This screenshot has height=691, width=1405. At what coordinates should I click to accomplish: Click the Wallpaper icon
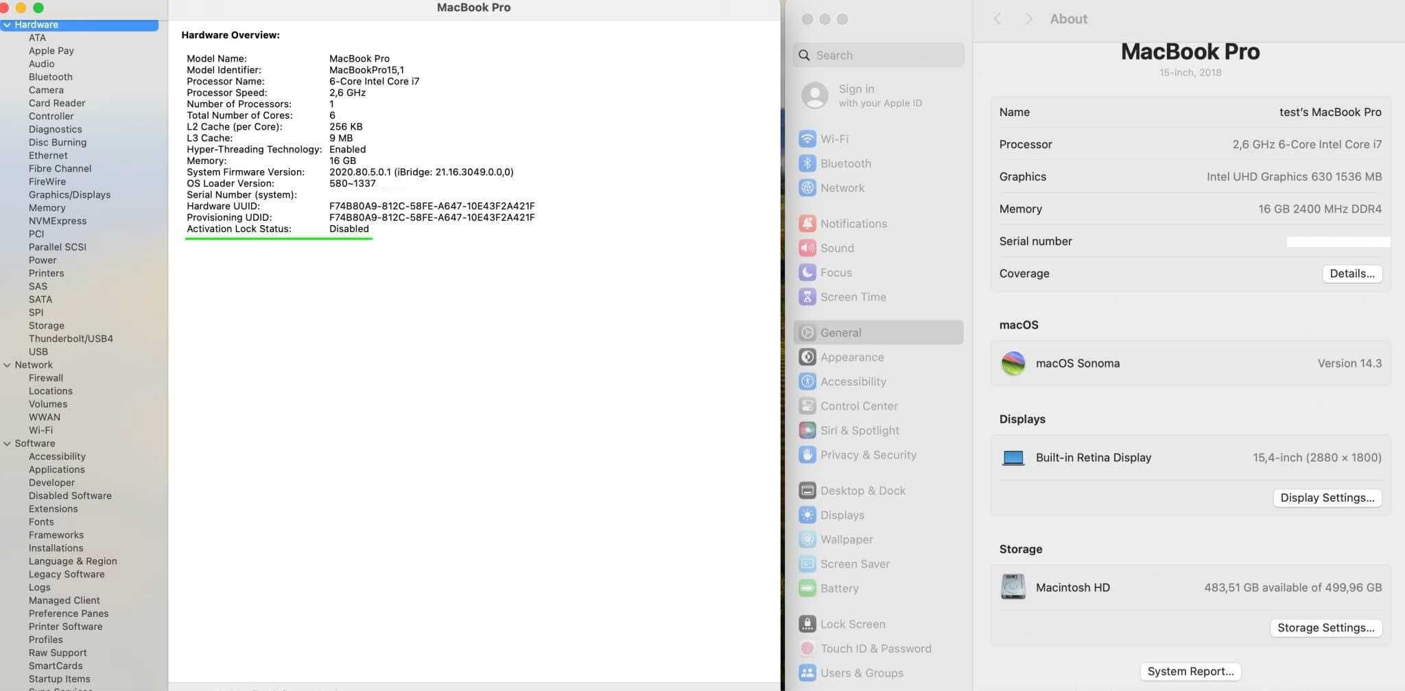tap(807, 539)
